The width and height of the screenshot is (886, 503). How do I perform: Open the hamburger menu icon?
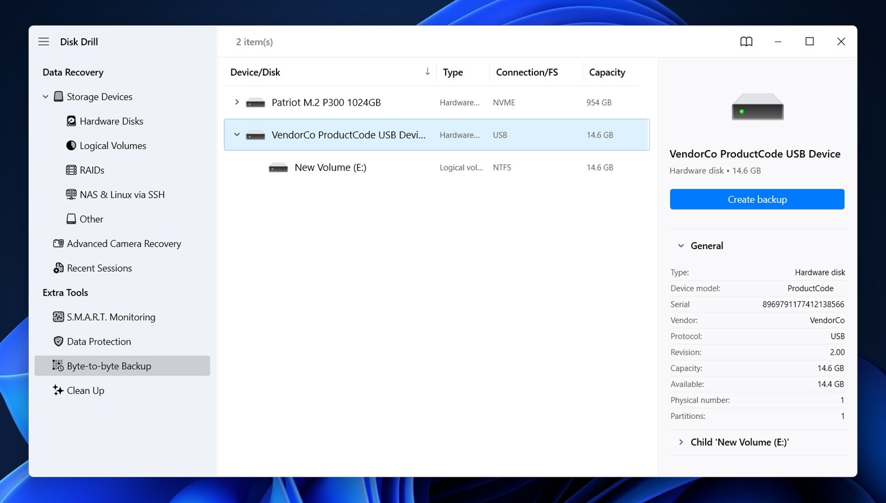point(44,41)
